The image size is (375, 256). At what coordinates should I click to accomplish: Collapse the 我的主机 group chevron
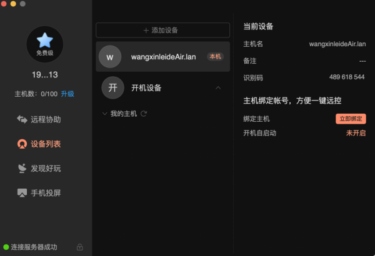(x=104, y=114)
